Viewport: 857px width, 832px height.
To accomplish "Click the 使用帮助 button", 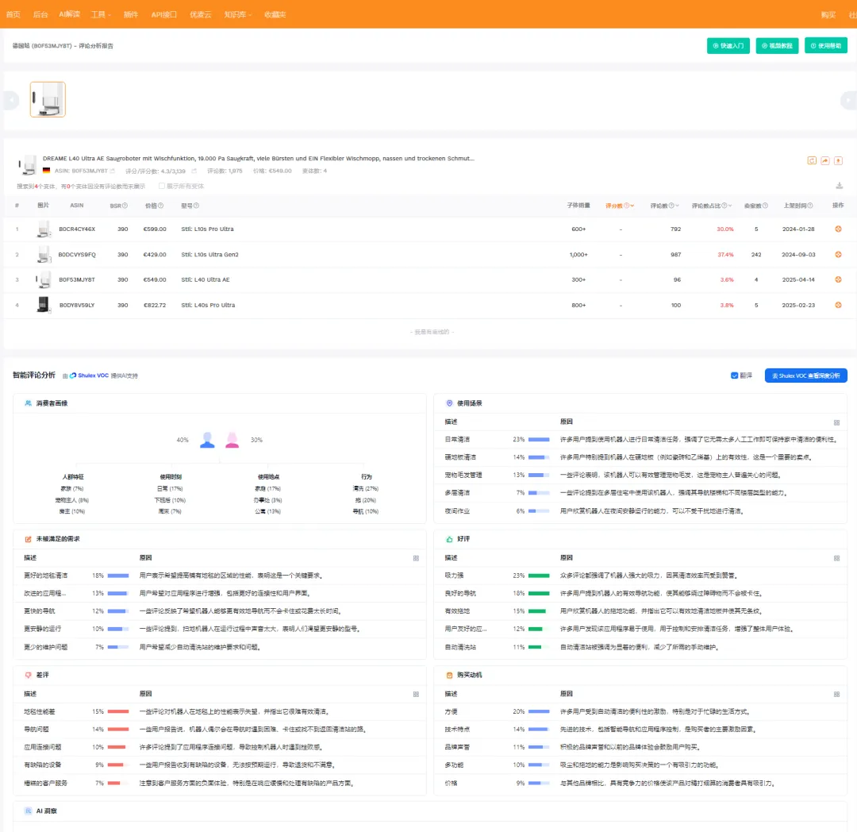I will click(x=826, y=46).
